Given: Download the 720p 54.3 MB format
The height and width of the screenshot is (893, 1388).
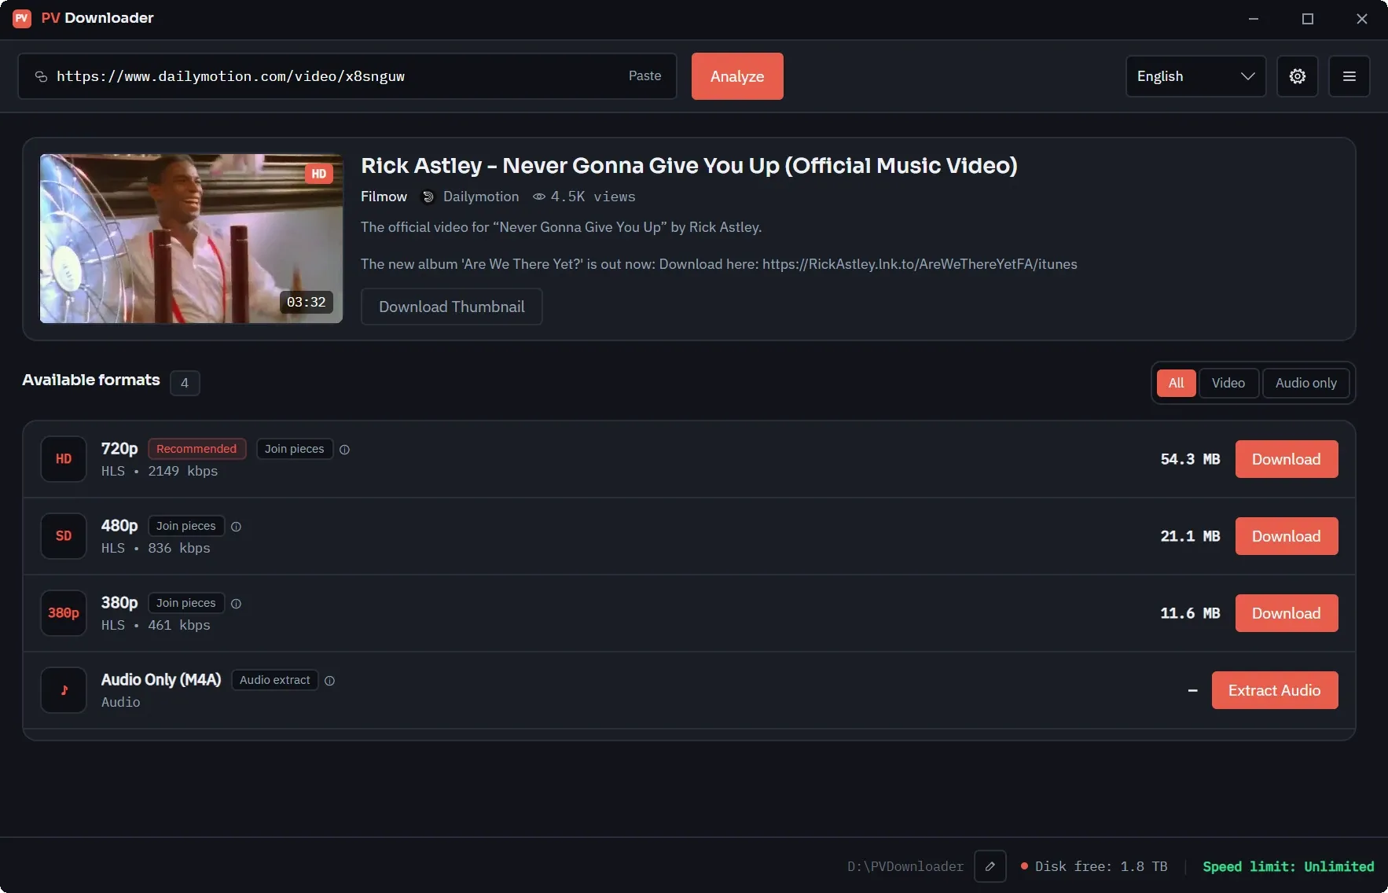Looking at the screenshot, I should pos(1287,459).
